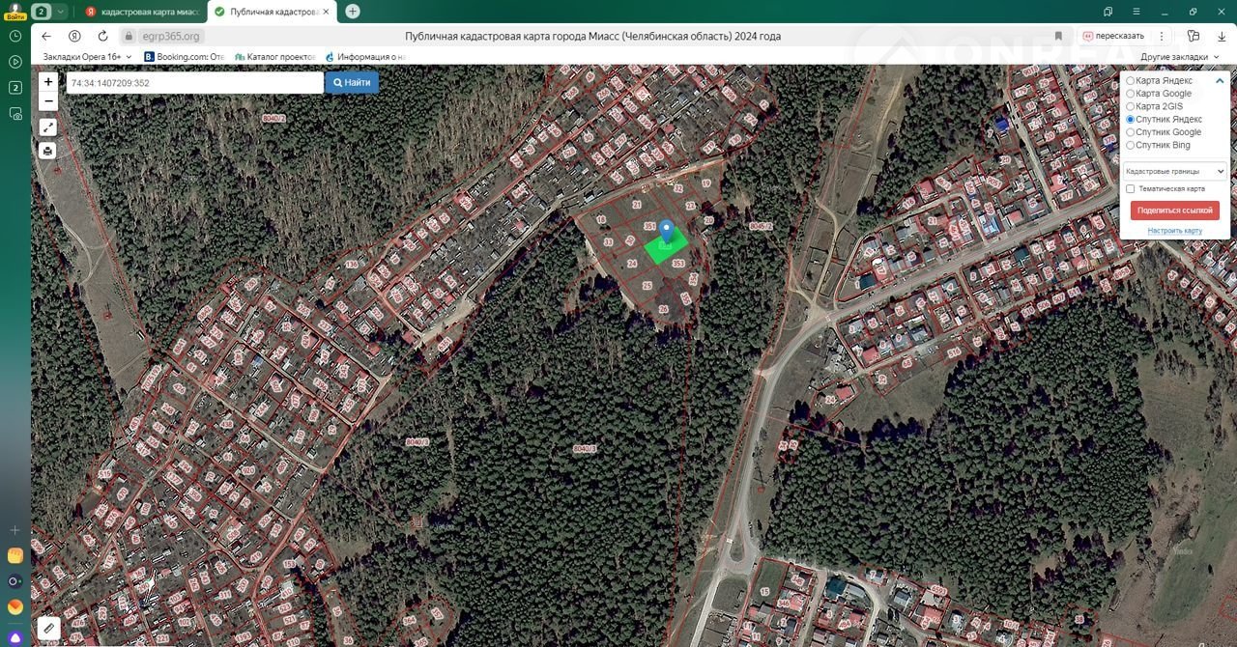This screenshot has width=1237, height=647.
Task: Open browser downloads icon
Action: click(x=1222, y=37)
